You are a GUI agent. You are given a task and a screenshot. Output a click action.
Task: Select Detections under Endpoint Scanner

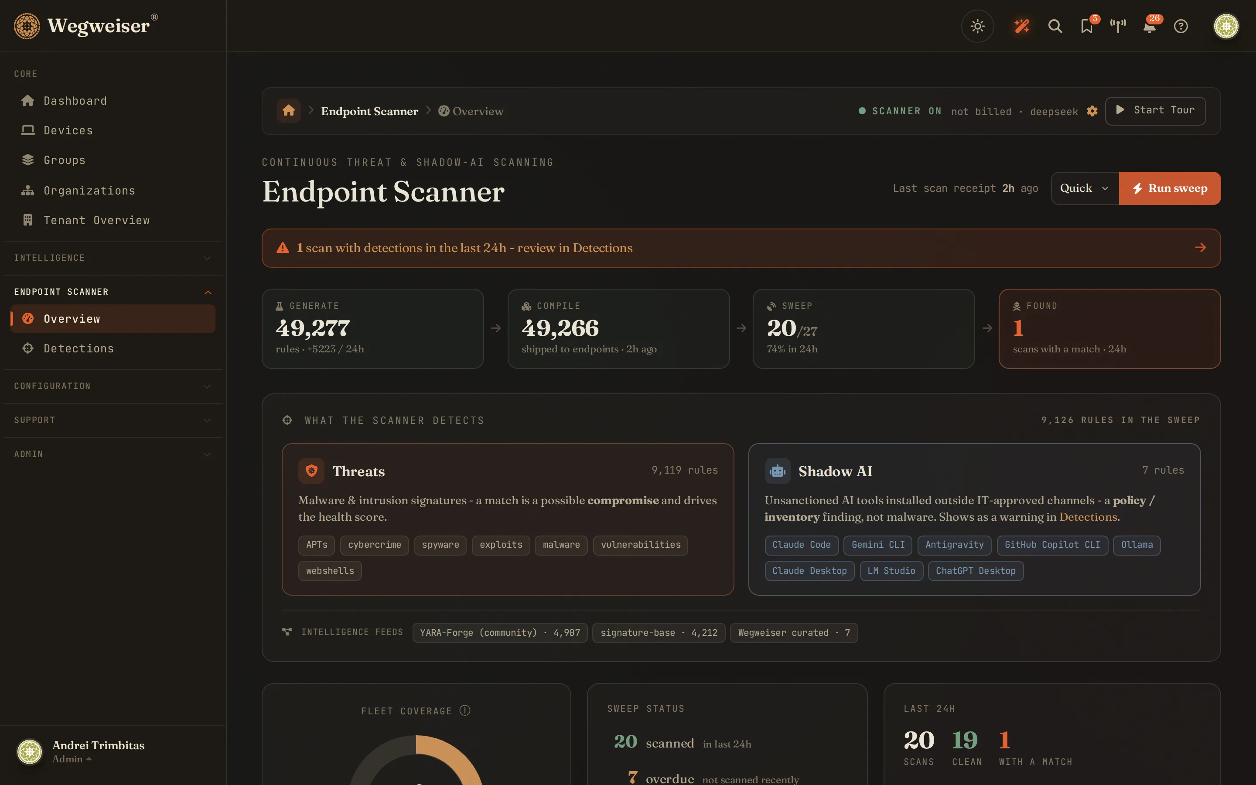[113, 348]
